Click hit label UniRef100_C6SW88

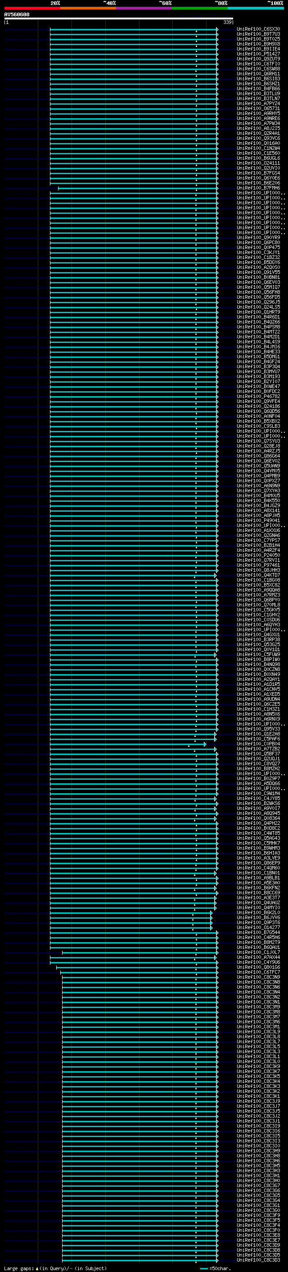pyautogui.click(x=258, y=69)
